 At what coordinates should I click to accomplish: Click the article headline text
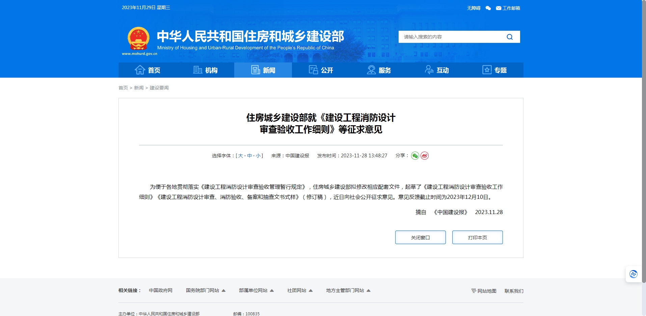(321, 124)
